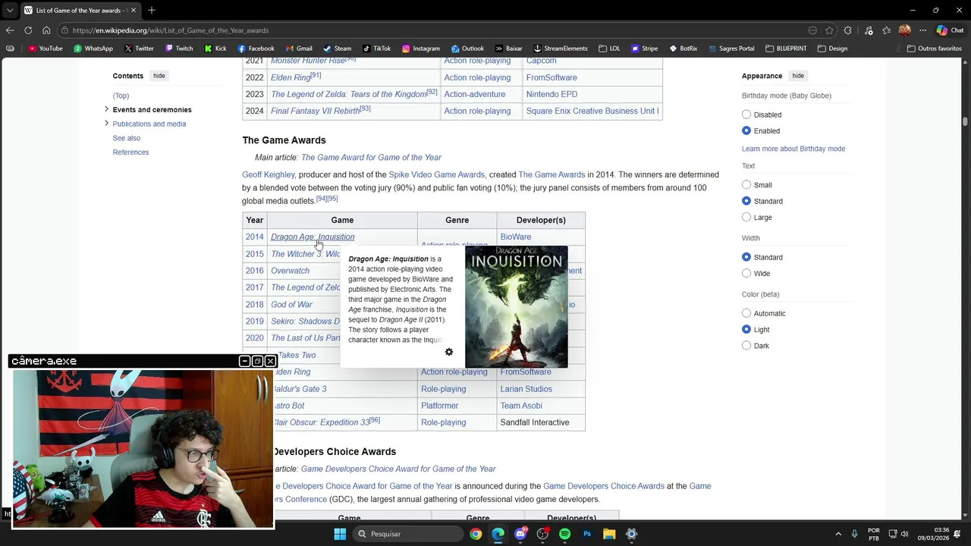971x546 pixels.
Task: Open the StreamElements bookmark
Action: click(x=561, y=49)
